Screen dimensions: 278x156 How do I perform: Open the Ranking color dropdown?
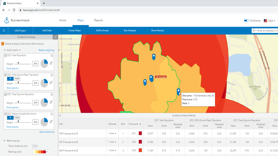pos(40,152)
